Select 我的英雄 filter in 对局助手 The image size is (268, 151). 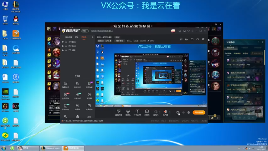(x=228, y=54)
